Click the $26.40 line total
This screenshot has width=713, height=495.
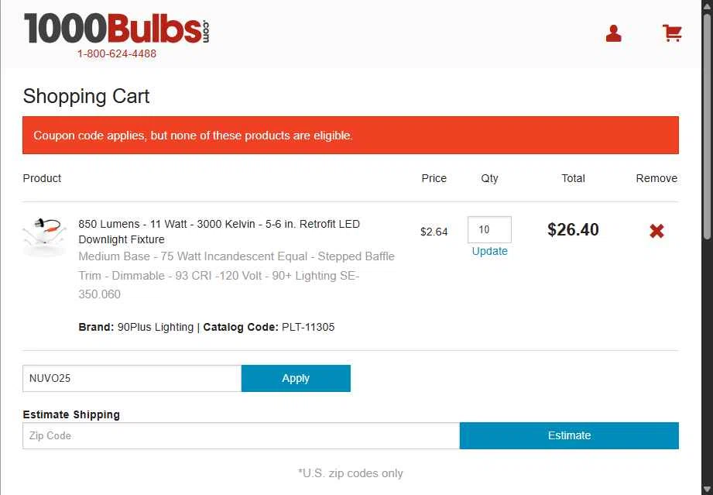tap(573, 229)
